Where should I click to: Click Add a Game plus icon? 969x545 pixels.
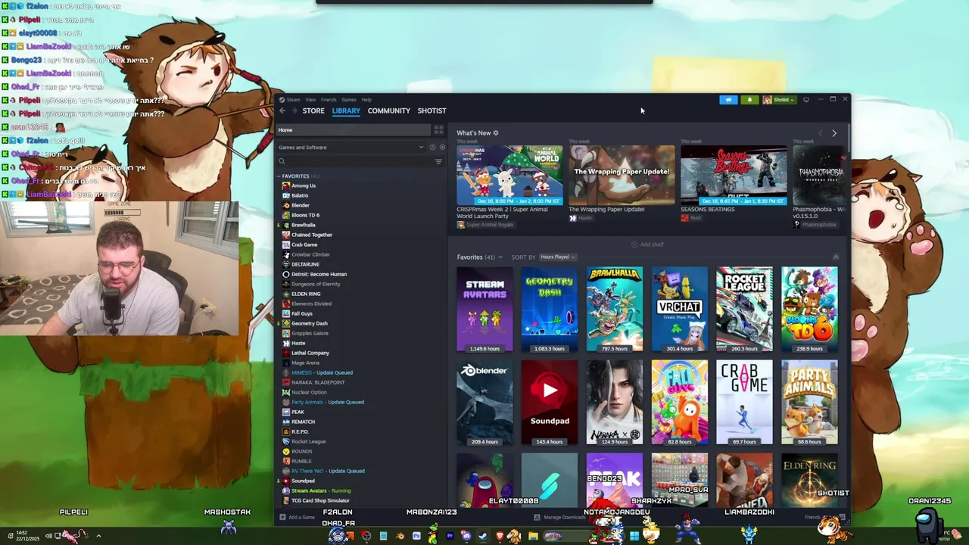[282, 517]
